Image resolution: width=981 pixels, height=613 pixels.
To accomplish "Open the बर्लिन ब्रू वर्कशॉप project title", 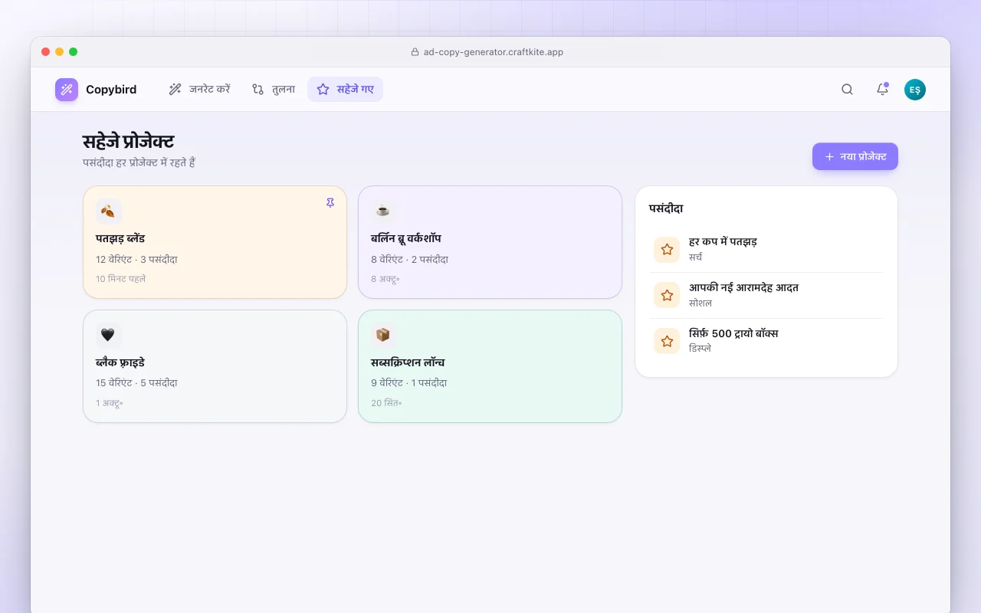I will 406,238.
